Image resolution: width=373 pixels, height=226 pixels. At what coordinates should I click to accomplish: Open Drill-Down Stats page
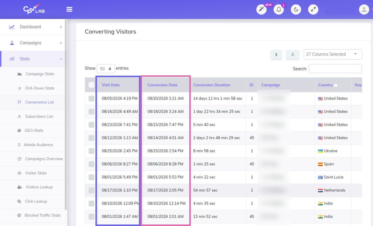point(40,88)
